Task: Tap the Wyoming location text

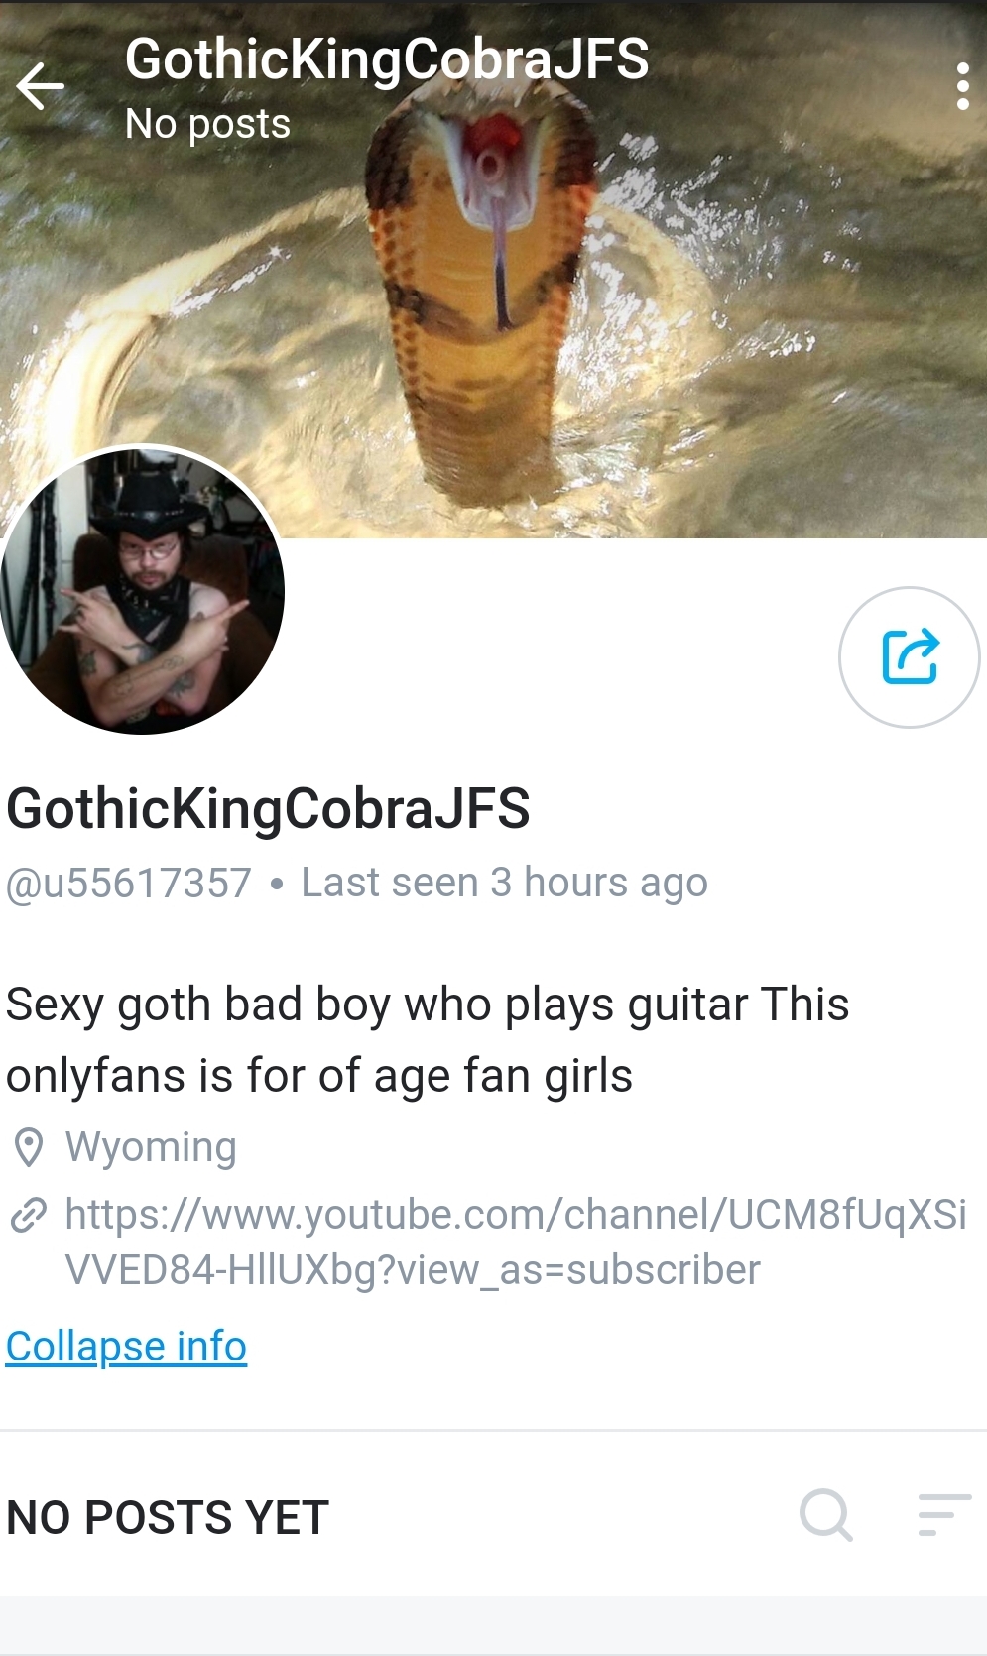Action: click(x=151, y=1147)
